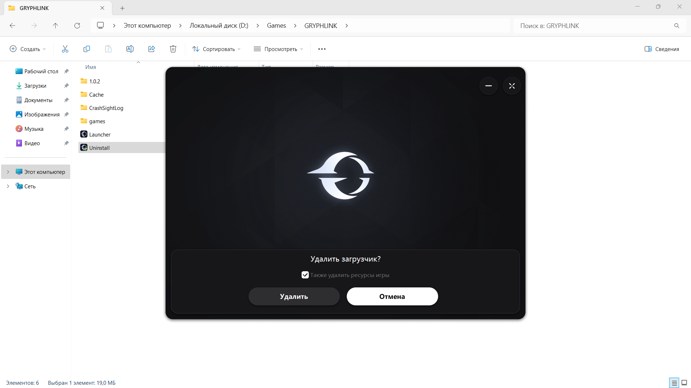Screen dimensions: 691x388
Task: Open a new tab with plus button
Action: pyautogui.click(x=122, y=8)
